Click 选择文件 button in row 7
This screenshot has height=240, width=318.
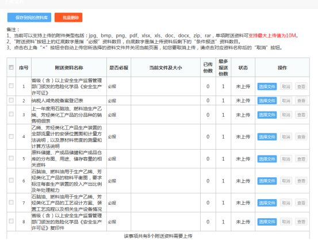(267, 203)
